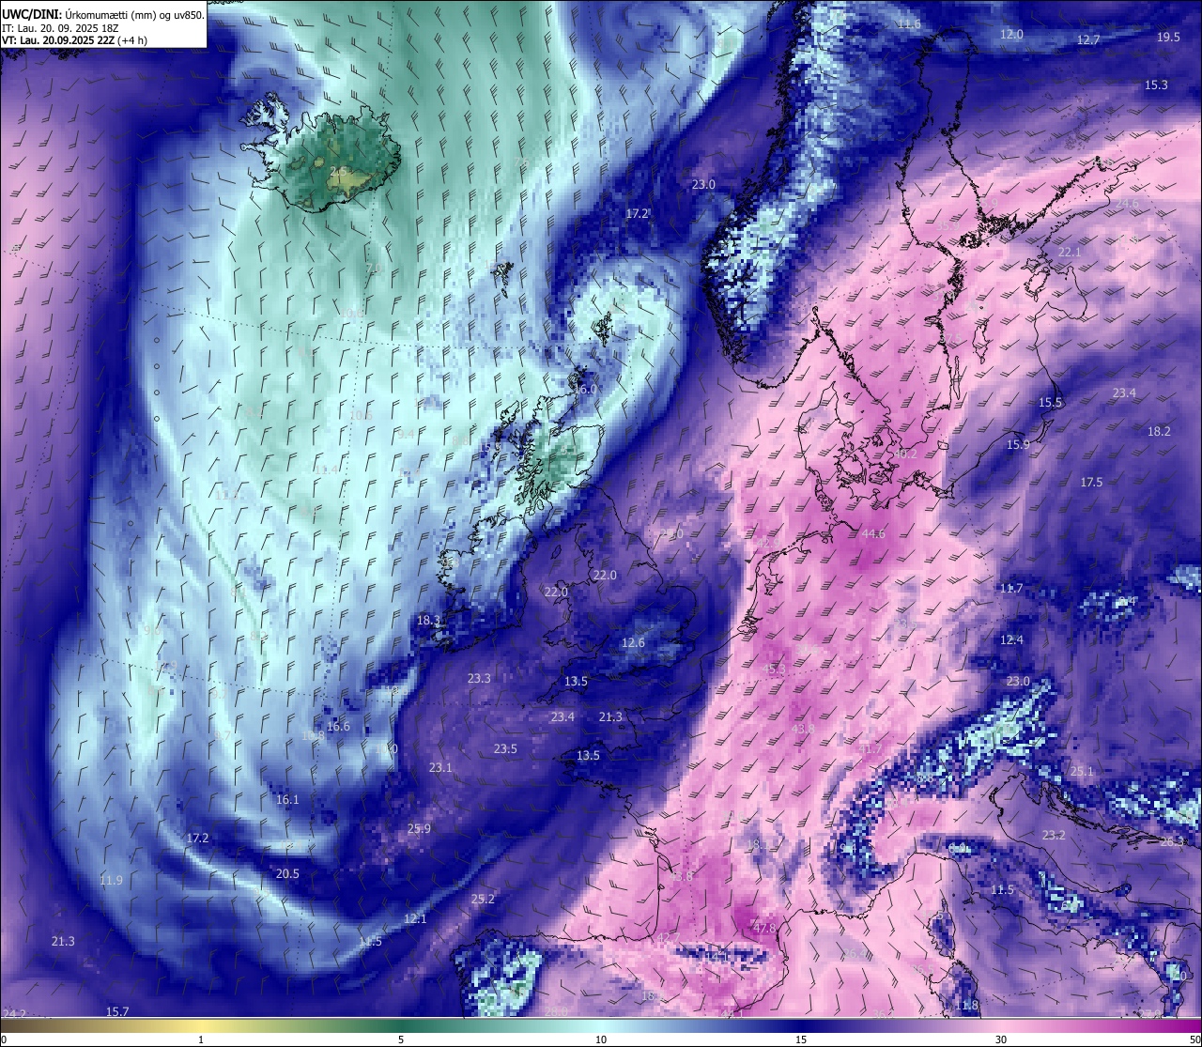
Task: Click the 40.2 value over Denmark
Action: pyautogui.click(x=905, y=454)
